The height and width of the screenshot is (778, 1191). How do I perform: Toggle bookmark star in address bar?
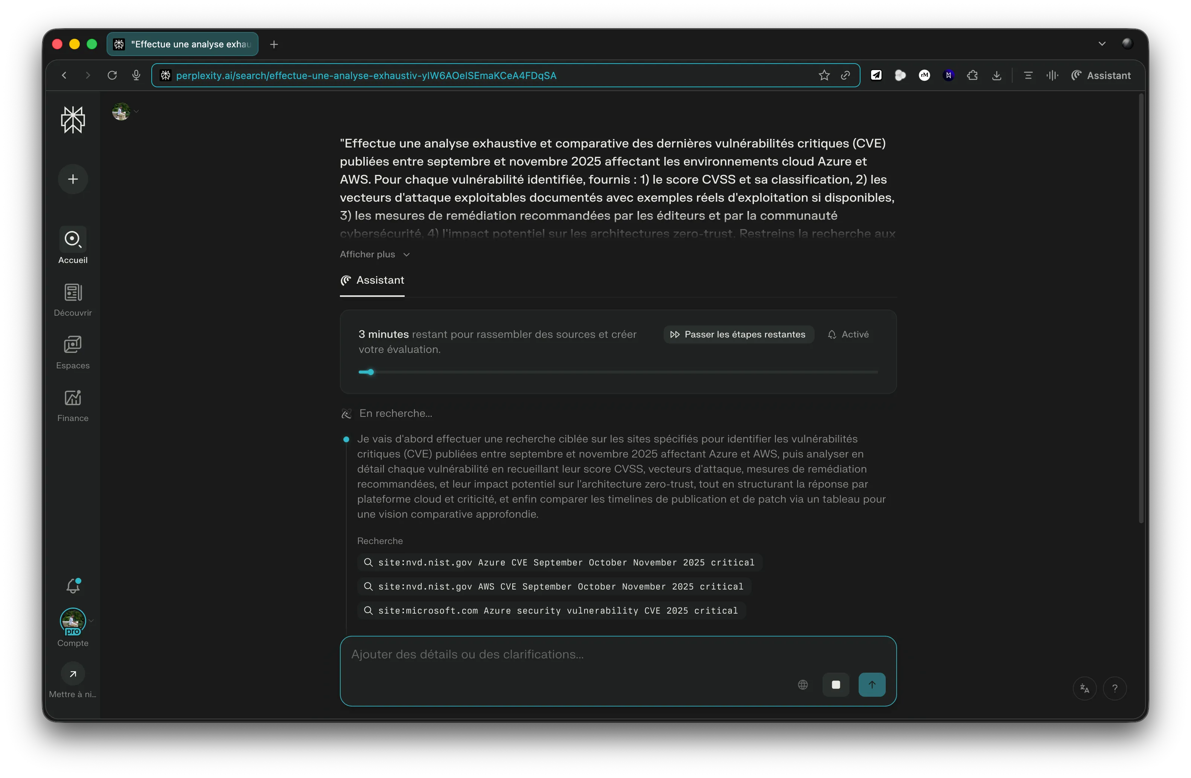coord(824,76)
